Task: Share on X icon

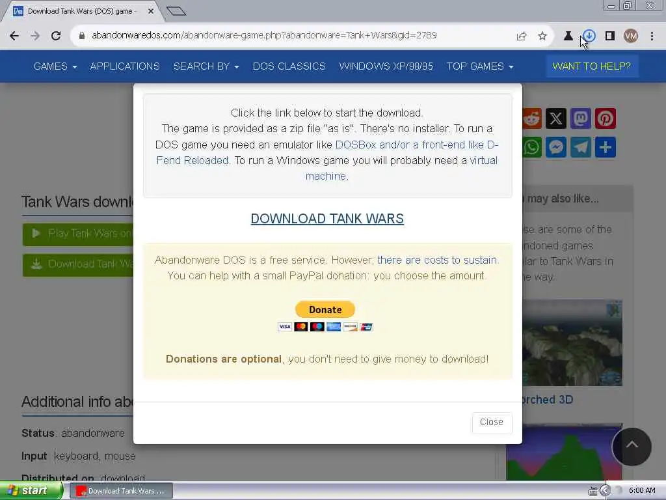Action: point(556,118)
